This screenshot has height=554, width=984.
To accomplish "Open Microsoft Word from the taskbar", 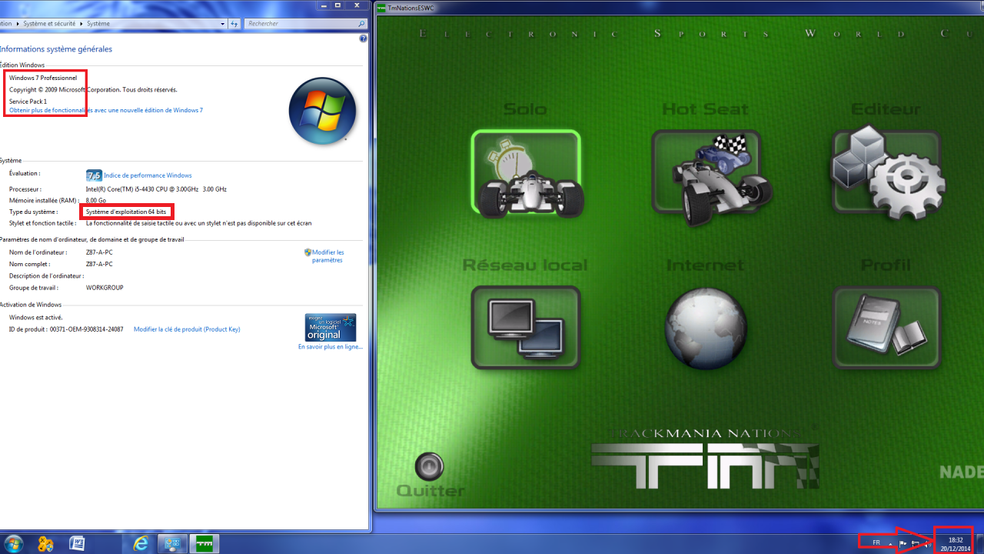I will click(77, 543).
